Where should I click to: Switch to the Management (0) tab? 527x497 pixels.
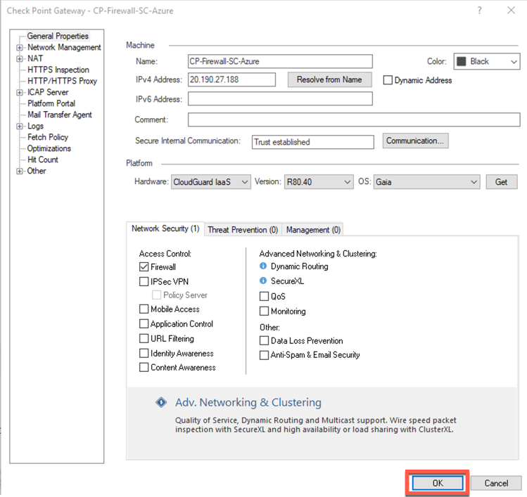click(x=313, y=230)
